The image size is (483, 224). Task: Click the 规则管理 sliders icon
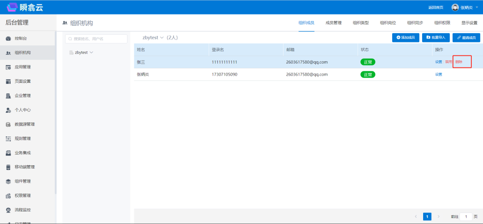[x=8, y=139]
